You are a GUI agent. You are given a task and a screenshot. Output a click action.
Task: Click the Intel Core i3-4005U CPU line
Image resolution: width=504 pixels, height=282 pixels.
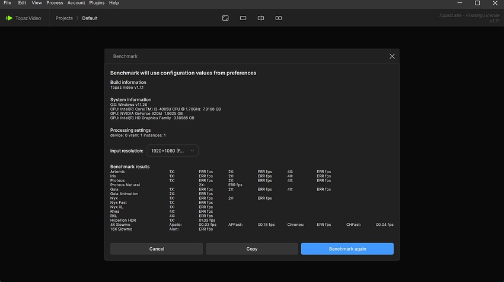[x=165, y=109]
